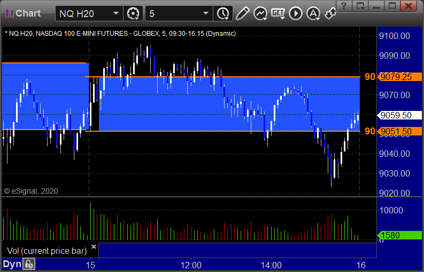Click the 9100.00 price axis label
Viewport: 424px width, 272px height.
(x=395, y=36)
